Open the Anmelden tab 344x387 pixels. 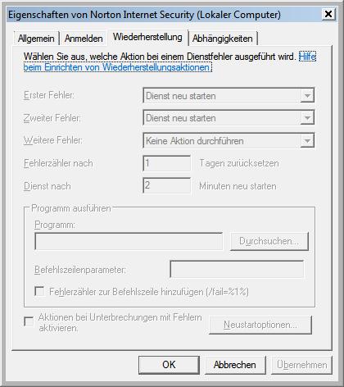(x=84, y=39)
